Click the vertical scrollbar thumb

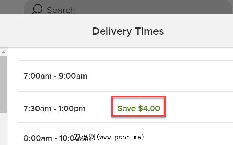click(x=3, y=83)
